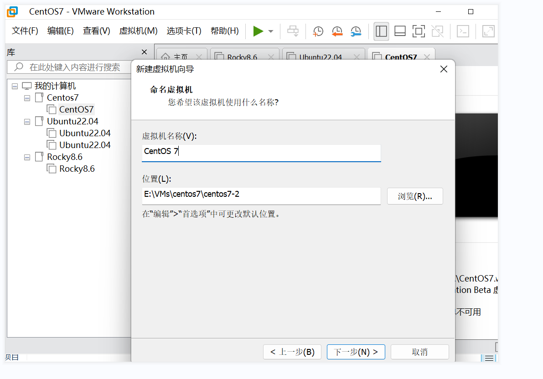Open the 虚拟机(M) menu
The image size is (543, 379).
138,31
